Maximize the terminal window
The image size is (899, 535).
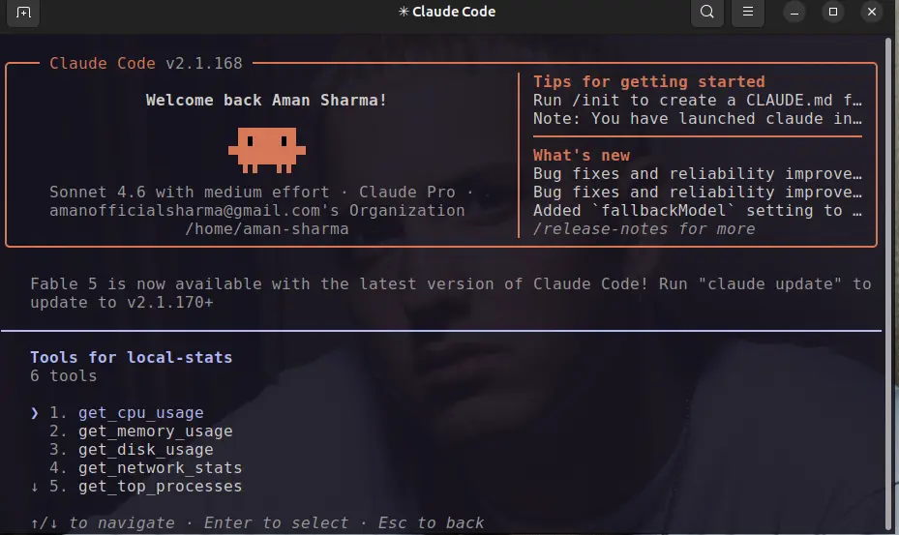pos(833,12)
